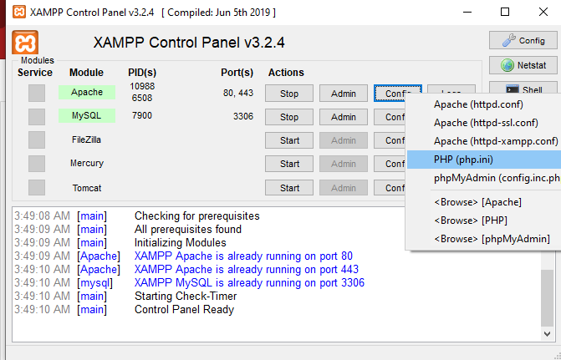Click log line 'Starting Check-Timer'
The height and width of the screenshot is (360, 561).
(186, 296)
